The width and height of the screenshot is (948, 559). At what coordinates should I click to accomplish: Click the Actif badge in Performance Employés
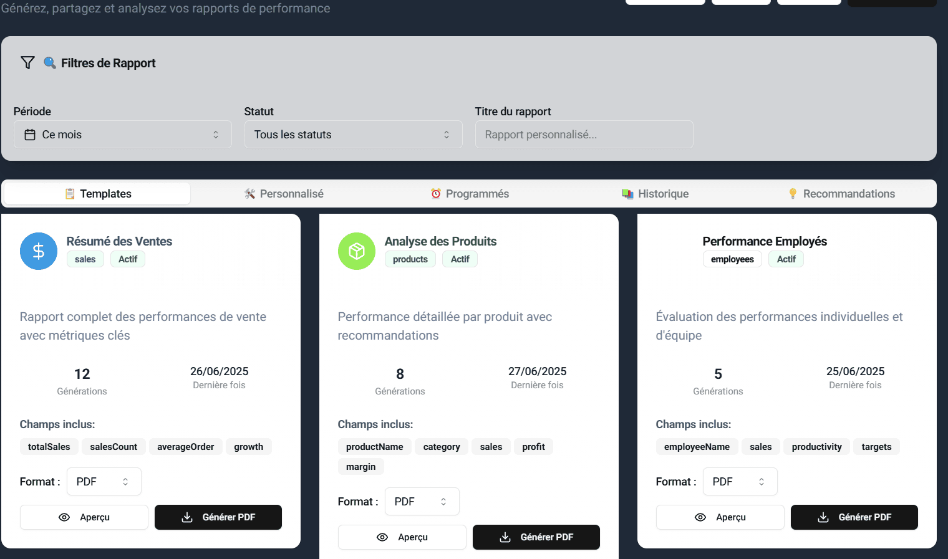(x=786, y=259)
